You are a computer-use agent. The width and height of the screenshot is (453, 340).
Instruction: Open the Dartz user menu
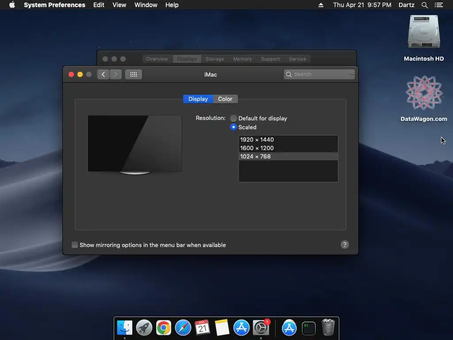point(407,5)
